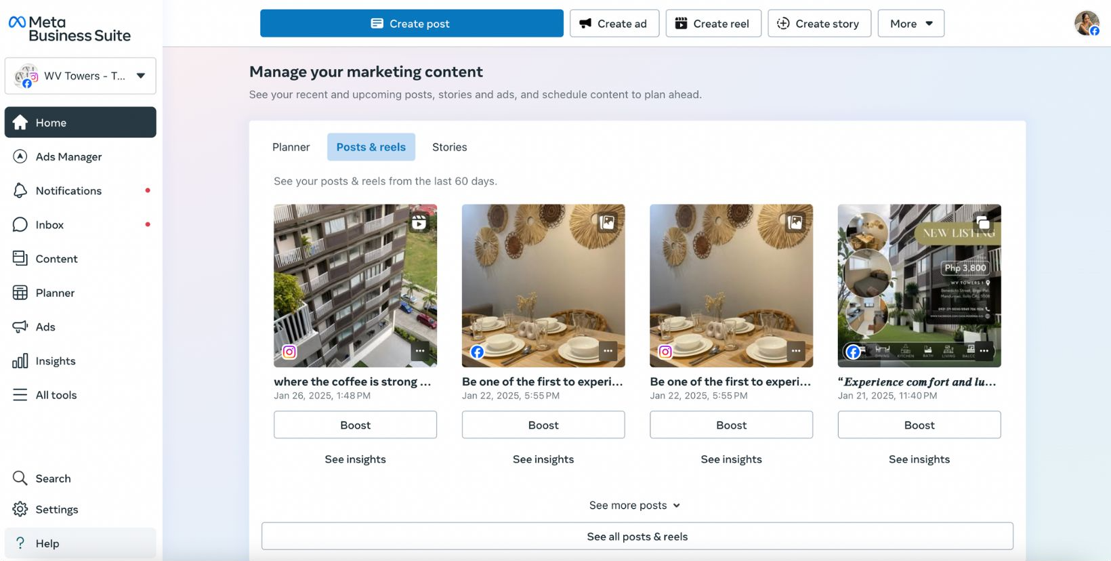Click the Ads megaphone icon in sidebar
1111x561 pixels.
[20, 327]
